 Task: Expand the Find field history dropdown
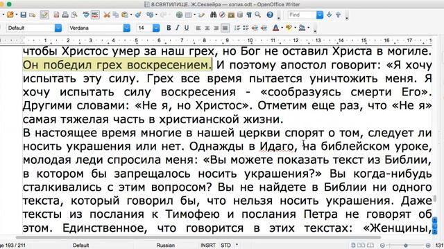[x=320, y=15]
